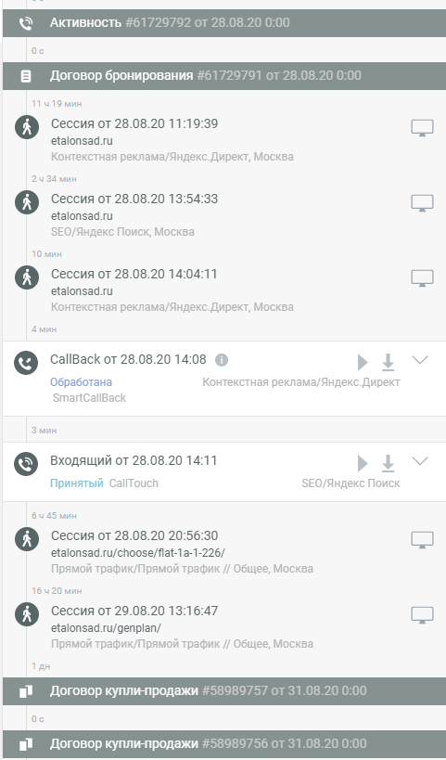
Task: Click the CallBack phone icon
Action: [26, 363]
